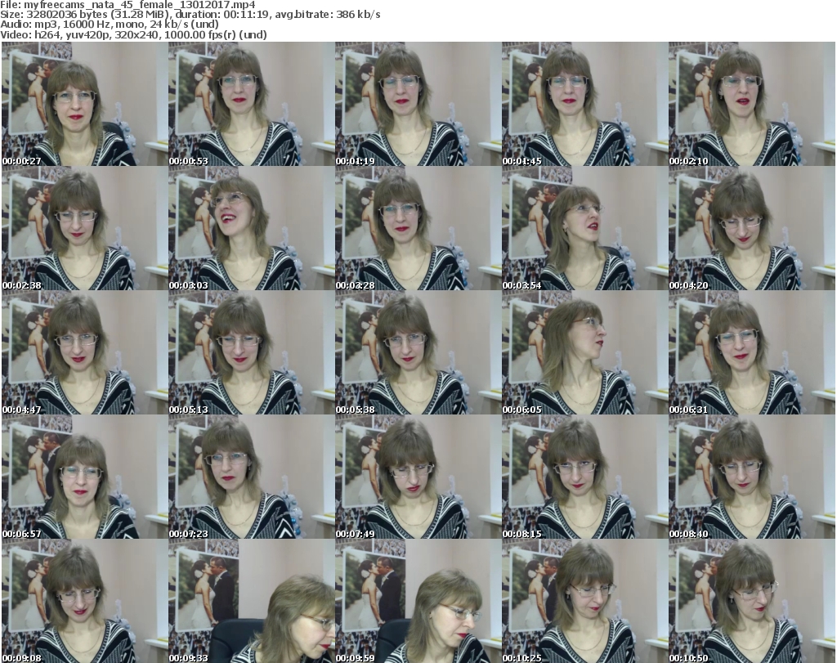Pick the preview frame at 00:05:13

point(252,353)
